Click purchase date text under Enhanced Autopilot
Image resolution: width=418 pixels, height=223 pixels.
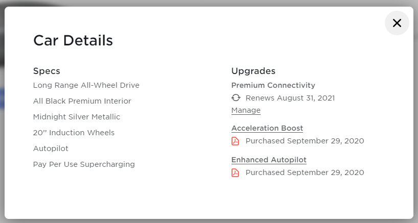pyautogui.click(x=305, y=172)
